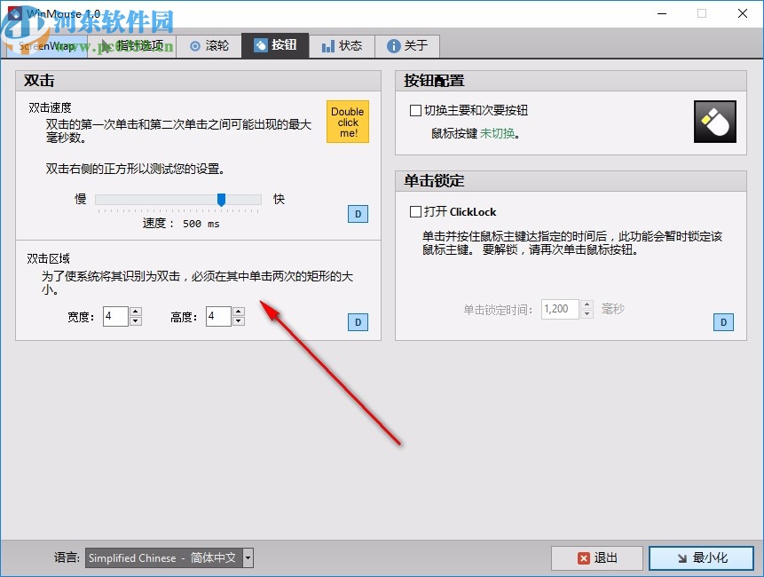Decrease the ClickLock time value
This screenshot has width=764, height=577.
tap(587, 314)
